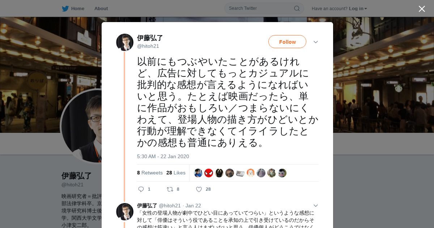Open the tweet timestamp 5:30 AM link
Image resolution: width=434 pixels, height=228 pixels.
[163, 156]
